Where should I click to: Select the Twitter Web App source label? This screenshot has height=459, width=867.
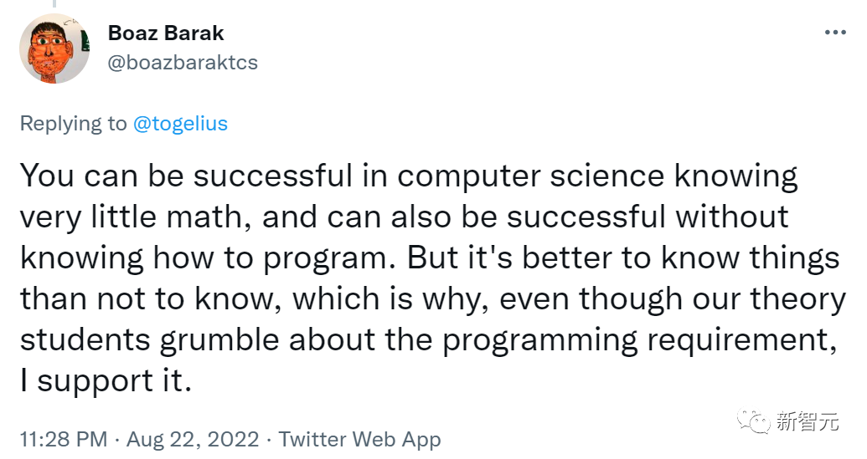[x=359, y=440]
